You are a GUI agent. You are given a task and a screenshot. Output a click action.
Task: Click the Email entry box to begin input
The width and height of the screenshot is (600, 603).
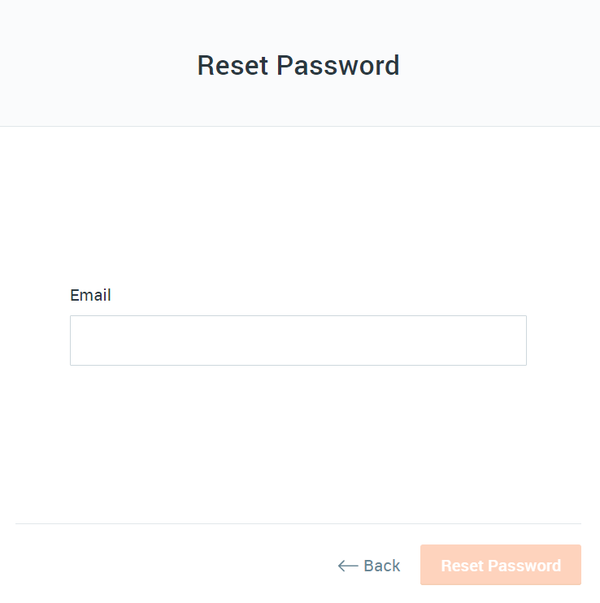point(298,341)
